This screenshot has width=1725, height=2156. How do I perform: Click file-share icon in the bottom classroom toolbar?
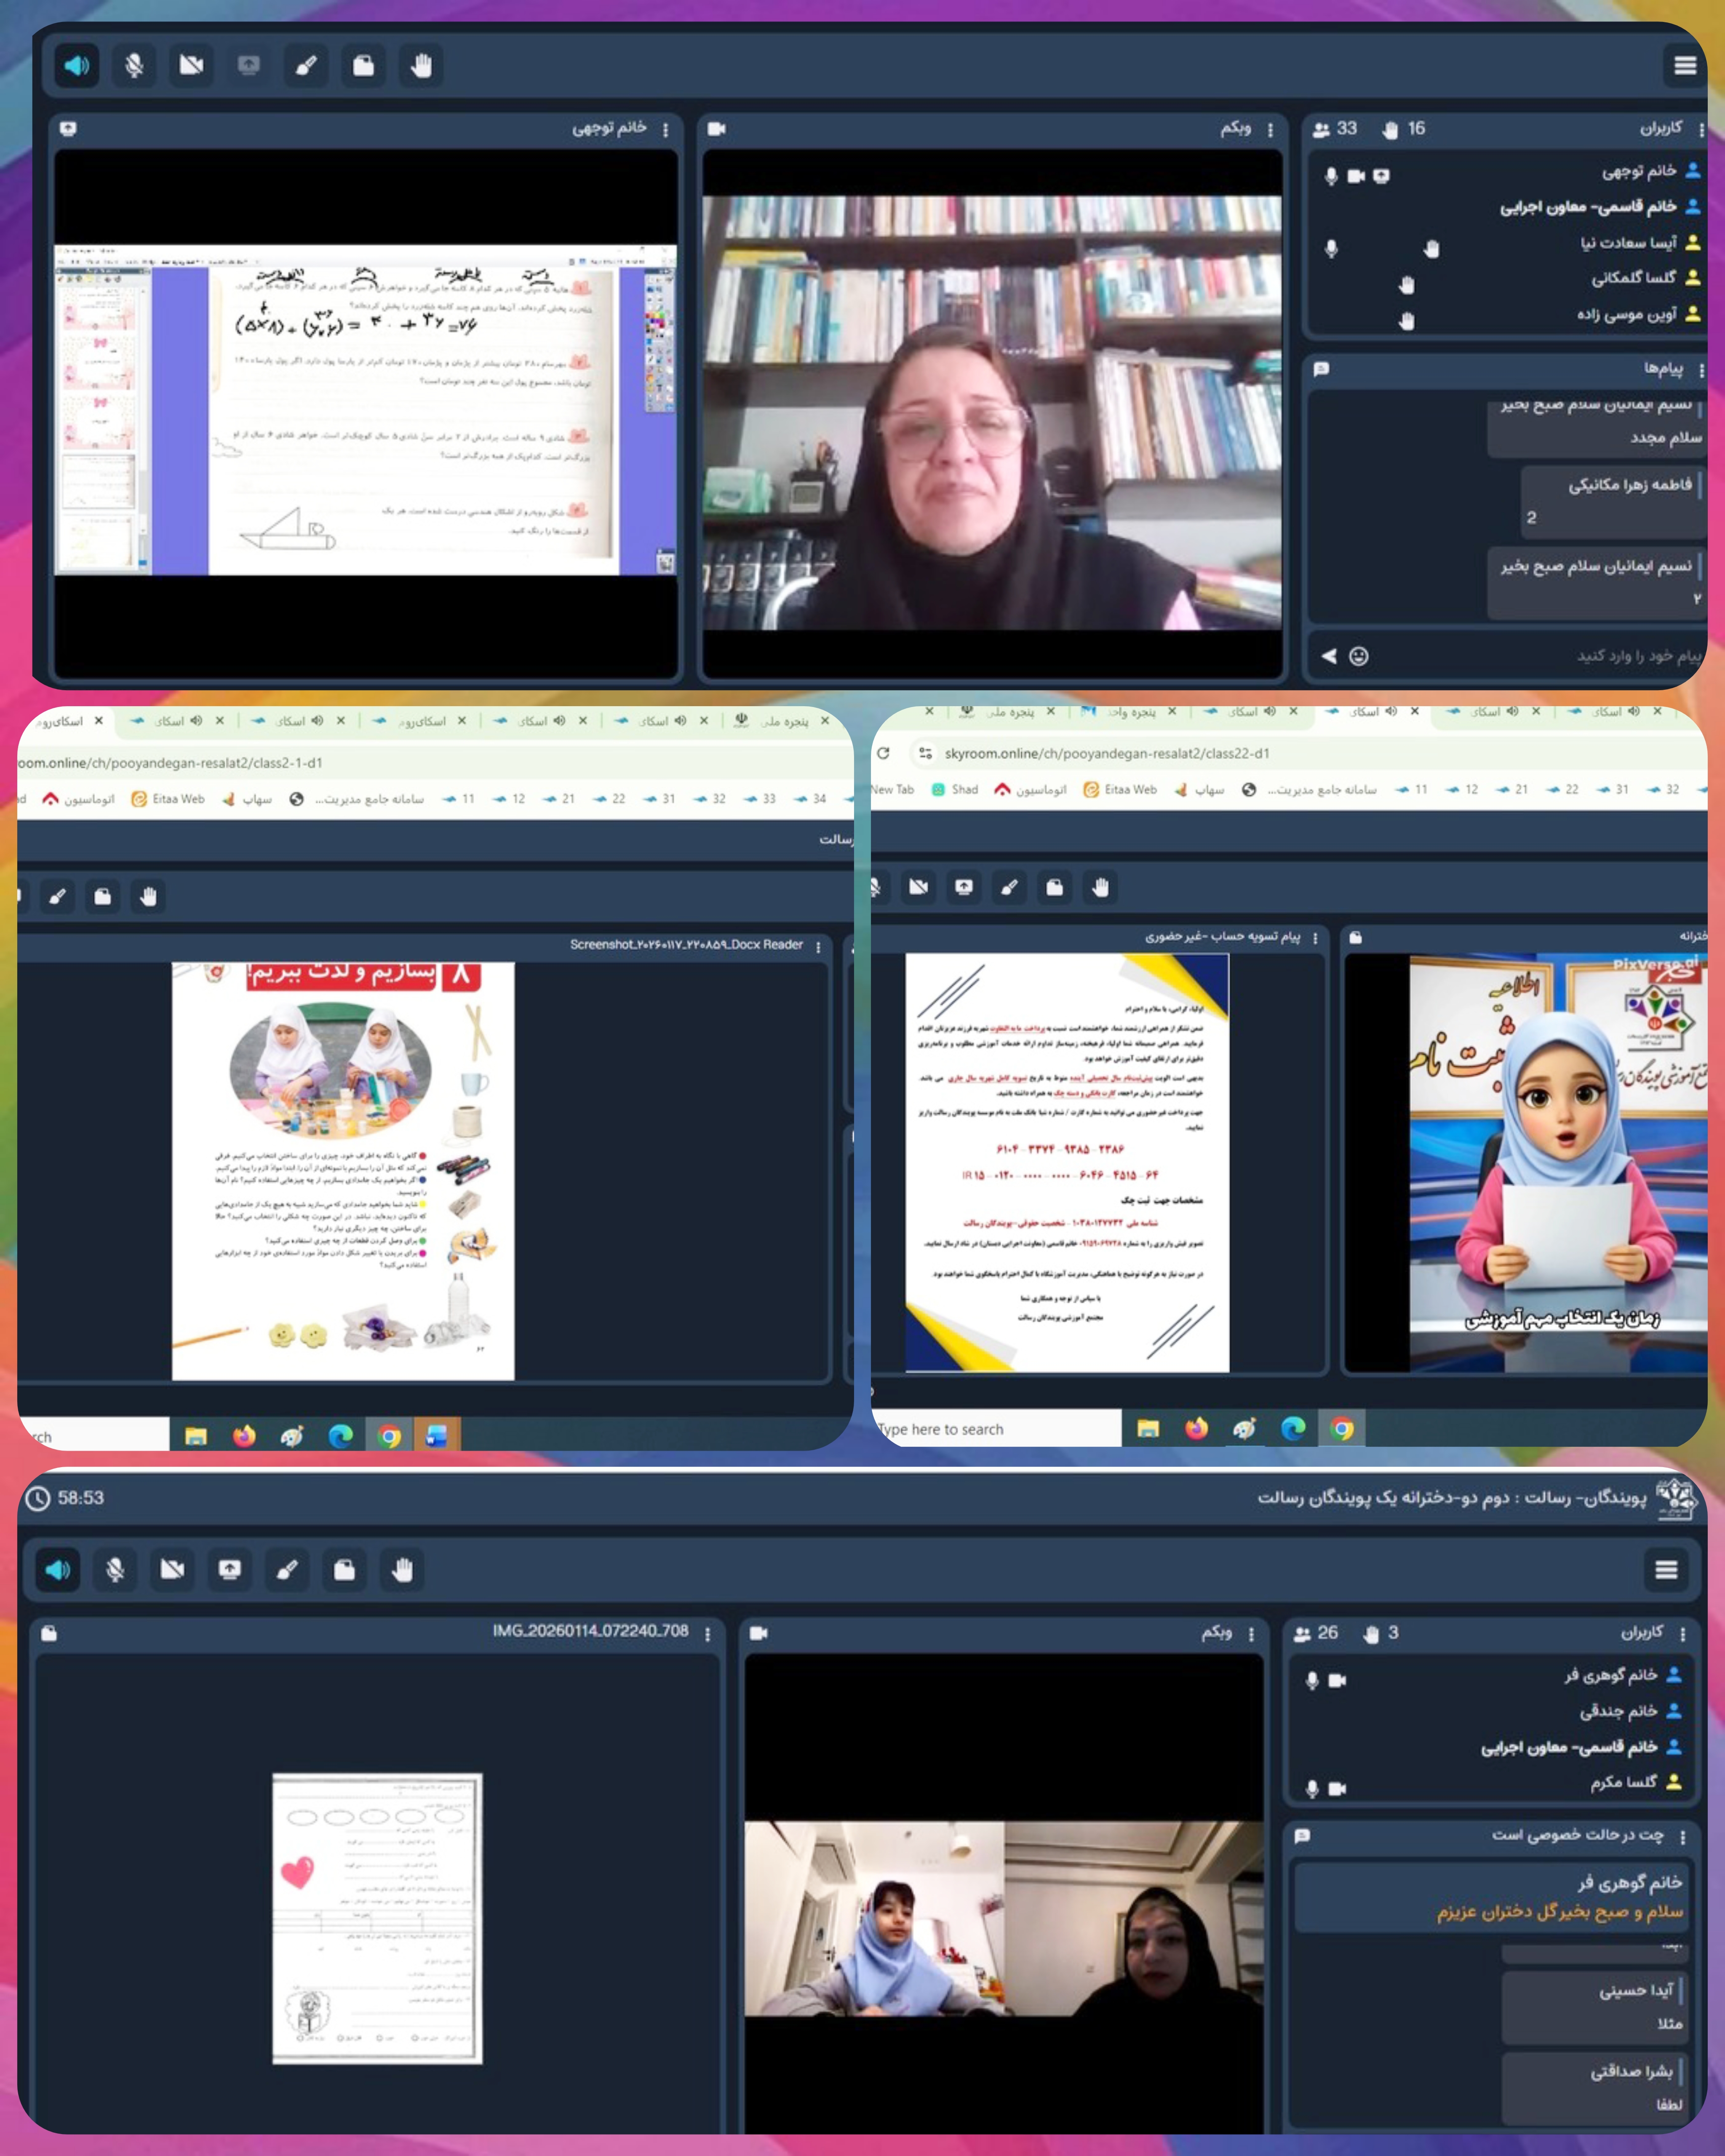pyautogui.click(x=344, y=1569)
